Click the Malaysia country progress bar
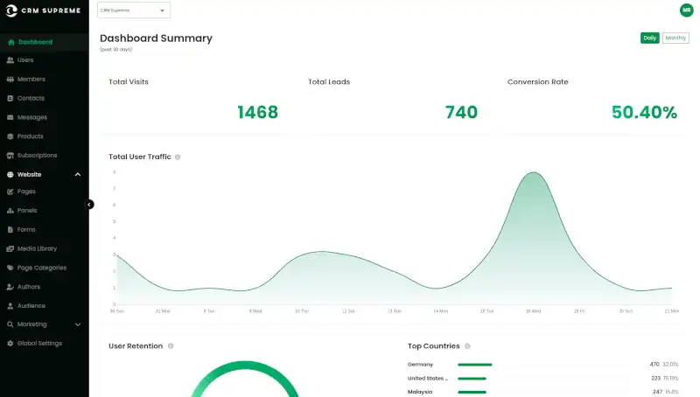Image resolution: width=700 pixels, height=397 pixels. (472, 392)
